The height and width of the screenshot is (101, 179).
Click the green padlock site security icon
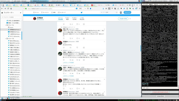[26, 9]
